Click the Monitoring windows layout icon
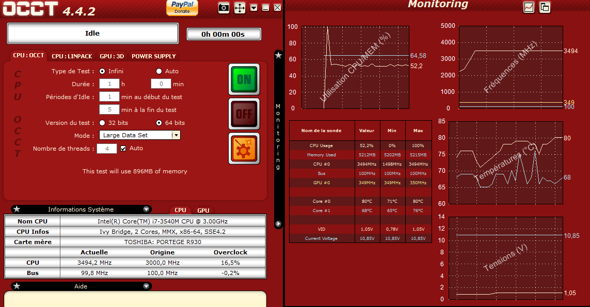The image size is (590, 307). point(545,7)
